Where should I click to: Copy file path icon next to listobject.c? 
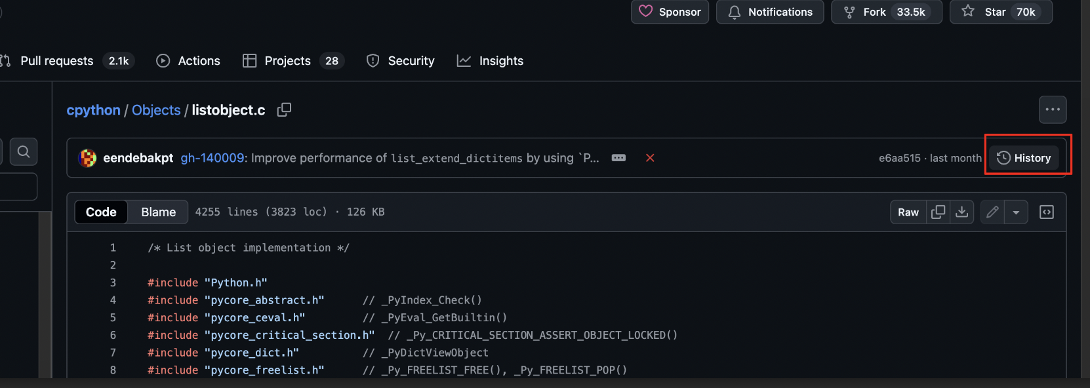pyautogui.click(x=284, y=110)
